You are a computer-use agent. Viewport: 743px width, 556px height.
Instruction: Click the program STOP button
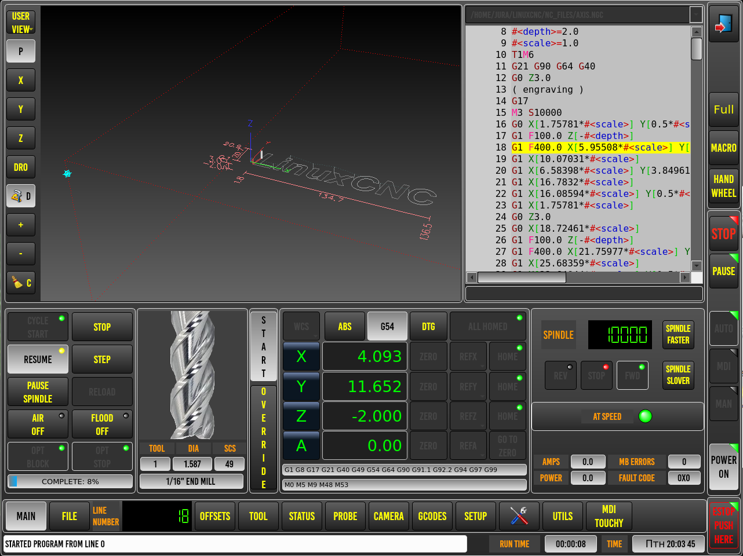point(102,327)
